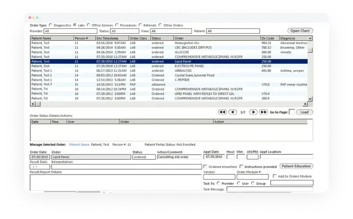The image size is (353, 219).
Task: Click the horizontal scroll left arrow
Action: [33, 104]
